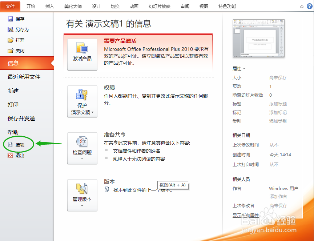
Task: Click the 准备共享 section heading
Action: pos(115,134)
